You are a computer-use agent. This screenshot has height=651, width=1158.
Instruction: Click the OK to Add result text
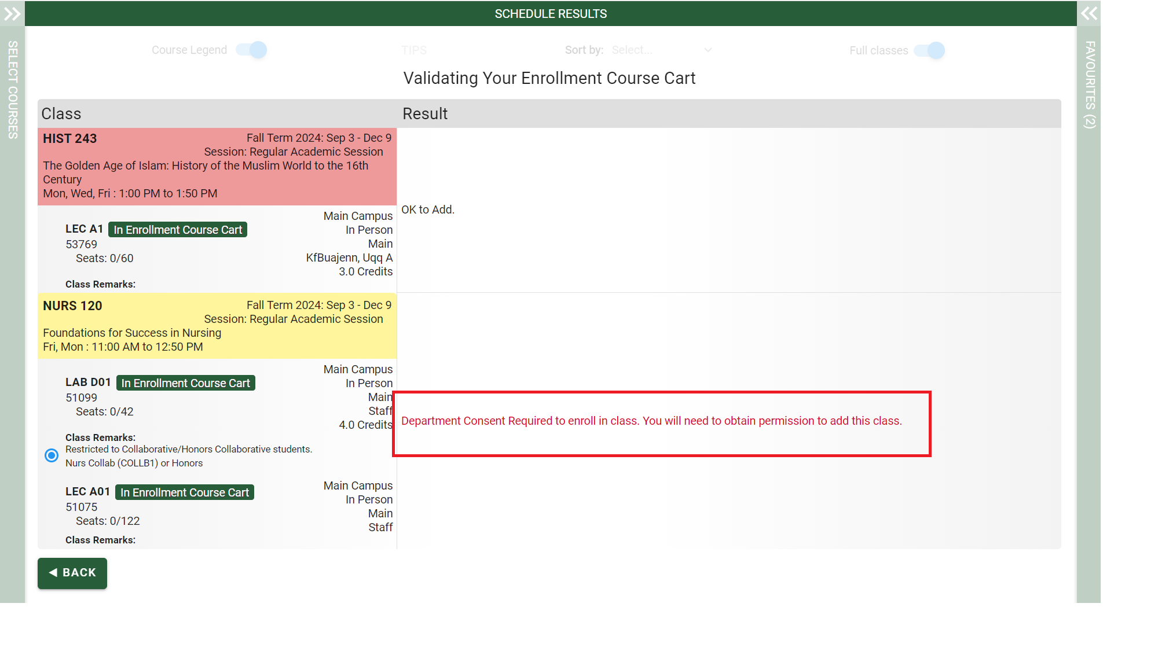click(x=428, y=209)
